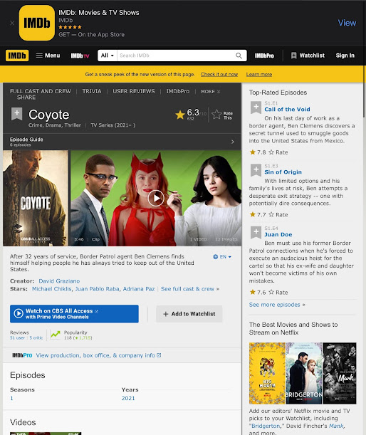Image resolution: width=366 pixels, height=435 pixels.
Task: Open Watchlist from the navigation bar
Action: [308, 56]
